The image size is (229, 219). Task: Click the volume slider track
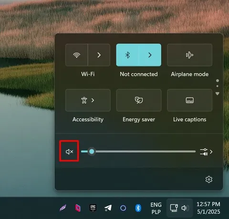pos(138,151)
